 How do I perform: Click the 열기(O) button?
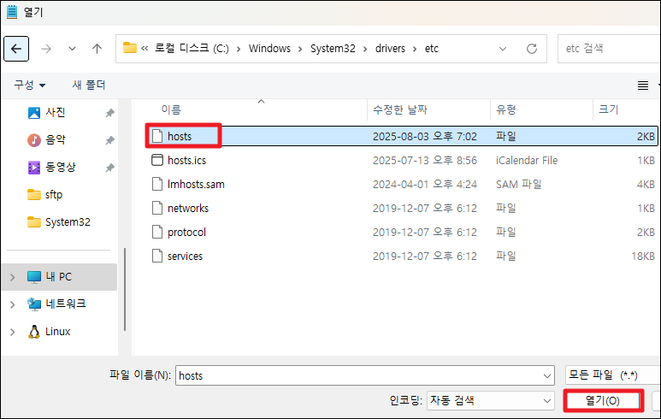point(603,401)
